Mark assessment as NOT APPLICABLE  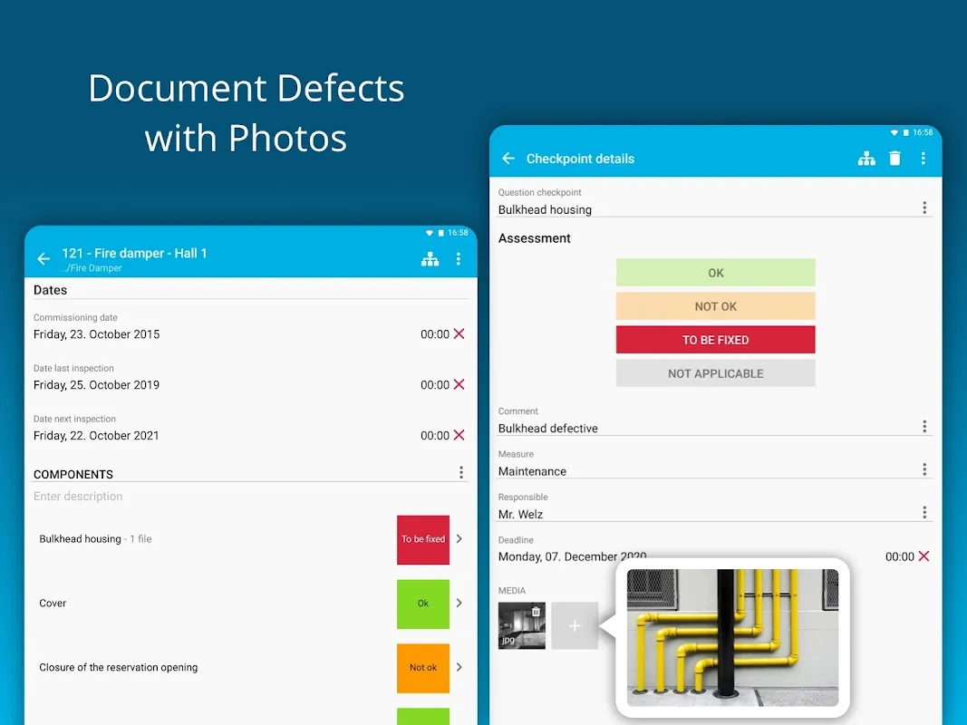coord(715,373)
